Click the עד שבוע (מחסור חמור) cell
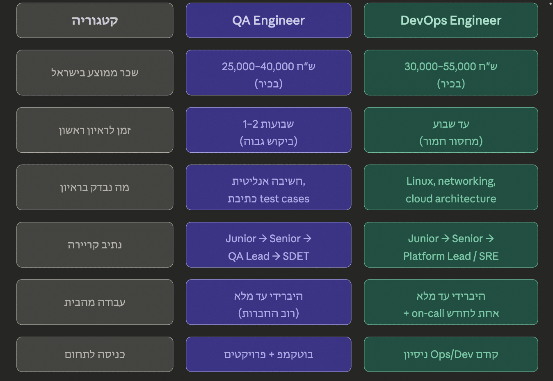Image resolution: width=553 pixels, height=381 pixels. (451, 130)
